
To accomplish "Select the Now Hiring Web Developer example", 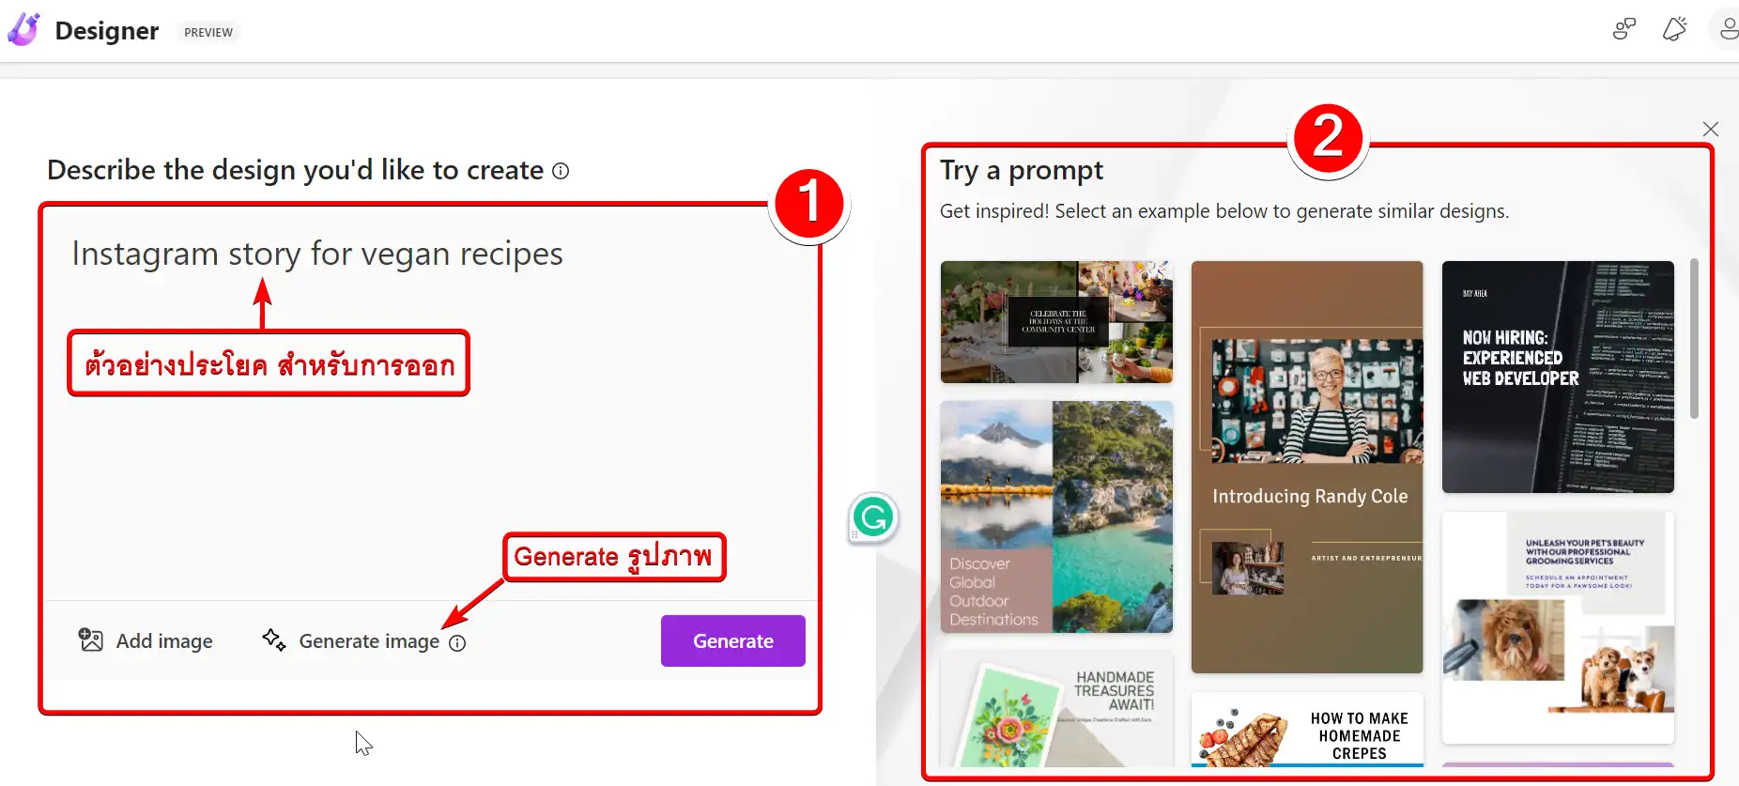I will (x=1558, y=377).
